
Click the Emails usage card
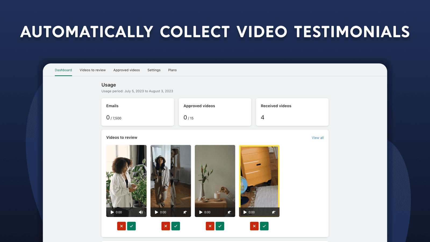pos(138,112)
